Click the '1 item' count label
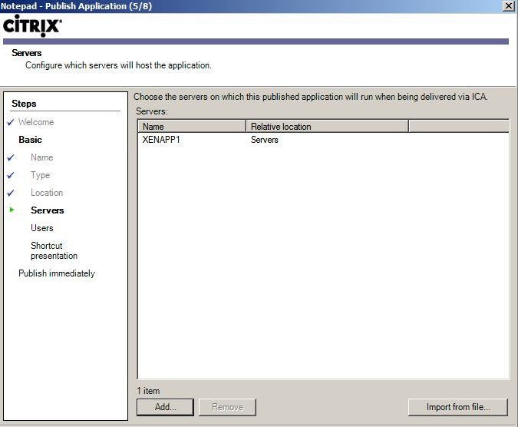 (148, 391)
